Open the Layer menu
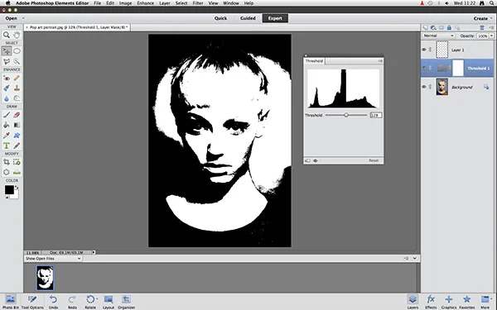Screen dimensions: 497x310 pyautogui.click(x=165, y=3)
